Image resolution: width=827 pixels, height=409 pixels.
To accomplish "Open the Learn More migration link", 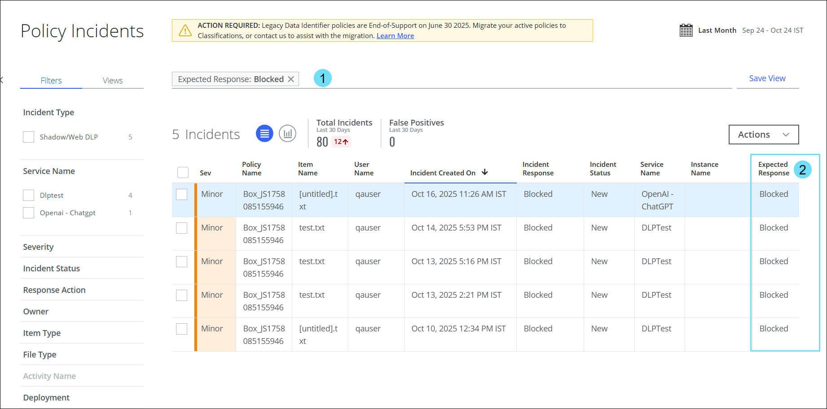I will click(395, 36).
